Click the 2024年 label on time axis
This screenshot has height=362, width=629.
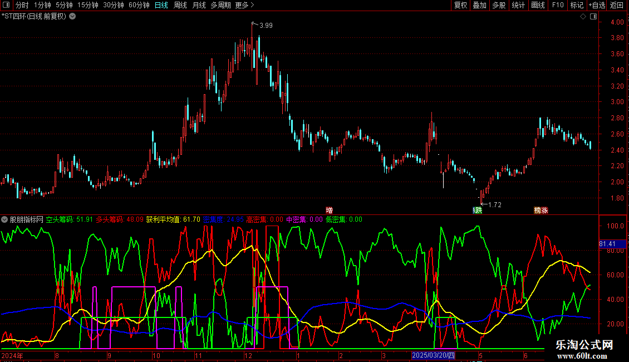pyautogui.click(x=12, y=355)
